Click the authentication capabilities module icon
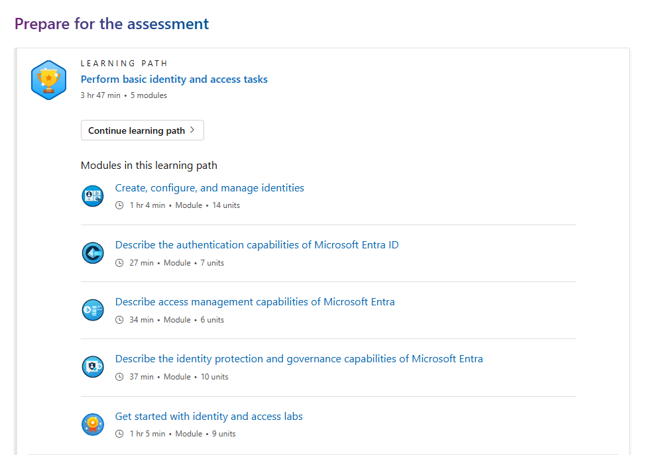 coord(93,253)
